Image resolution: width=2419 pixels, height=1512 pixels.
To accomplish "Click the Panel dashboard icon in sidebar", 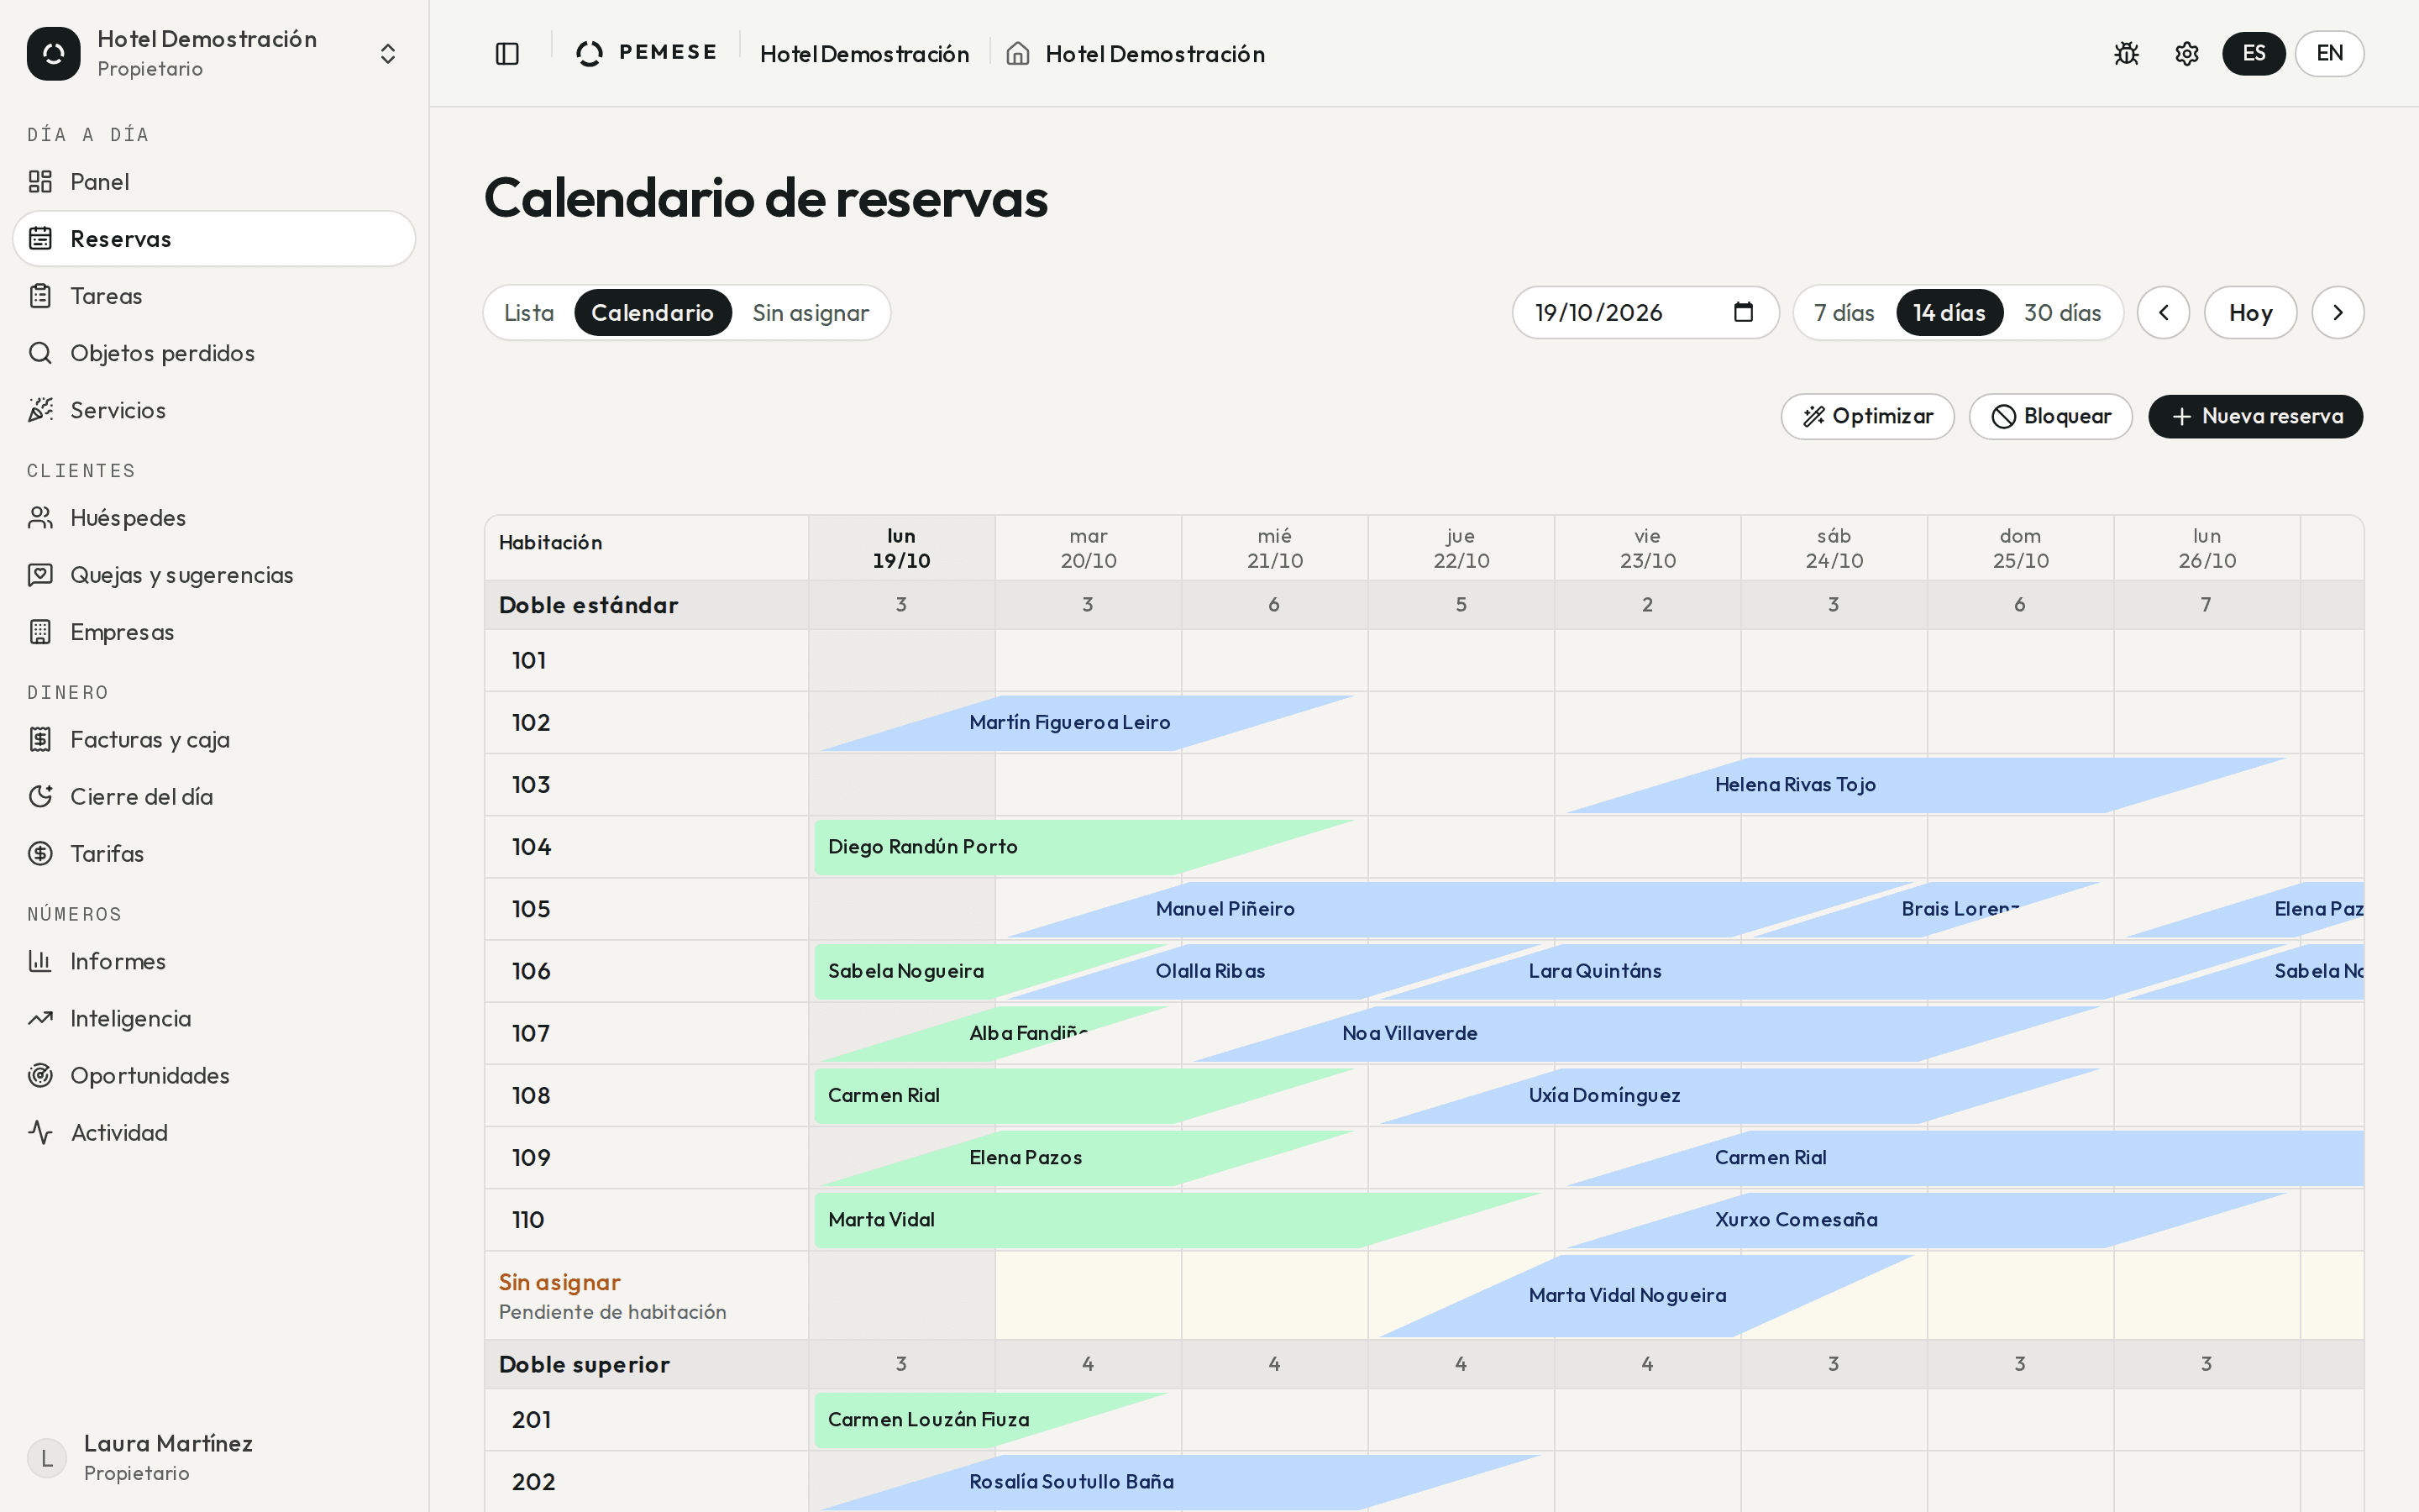I will pyautogui.click(x=40, y=182).
